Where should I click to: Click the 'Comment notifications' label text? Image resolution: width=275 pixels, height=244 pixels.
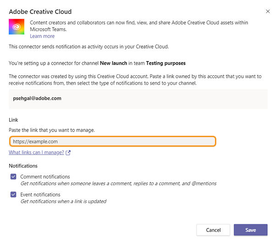[45, 177]
